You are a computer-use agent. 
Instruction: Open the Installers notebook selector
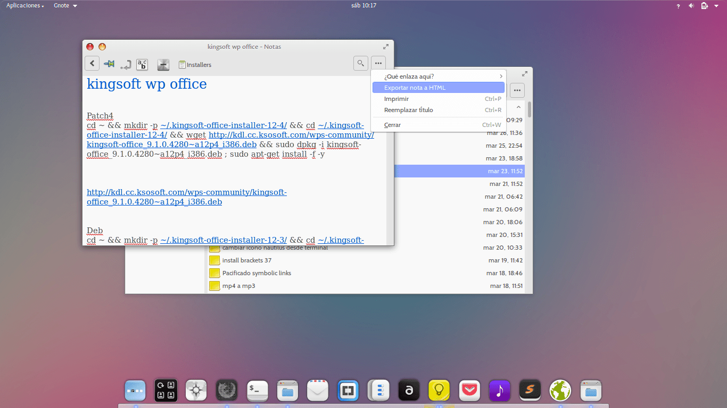[195, 65]
